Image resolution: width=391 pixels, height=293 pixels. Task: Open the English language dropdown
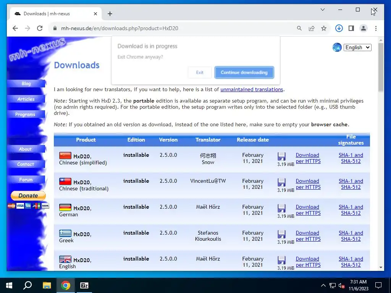pos(357,47)
